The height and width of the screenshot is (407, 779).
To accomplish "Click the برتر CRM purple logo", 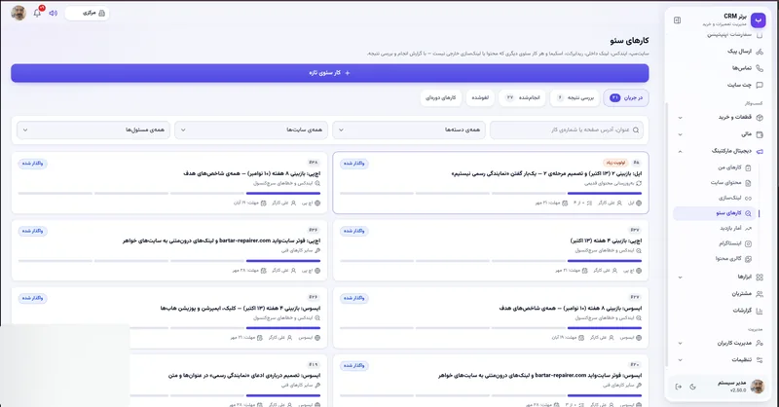I will pos(758,19).
